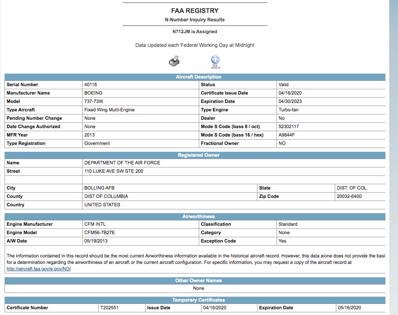Click the Aircraft Description section header
The width and height of the screenshot is (398, 315).
point(198,77)
